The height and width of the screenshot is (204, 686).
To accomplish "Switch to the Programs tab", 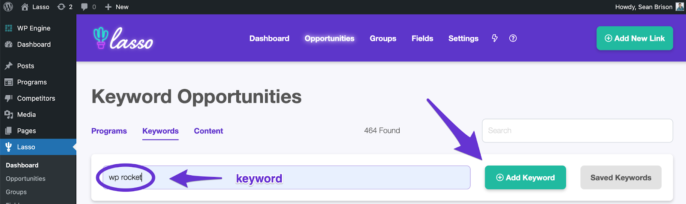I will (x=109, y=131).
